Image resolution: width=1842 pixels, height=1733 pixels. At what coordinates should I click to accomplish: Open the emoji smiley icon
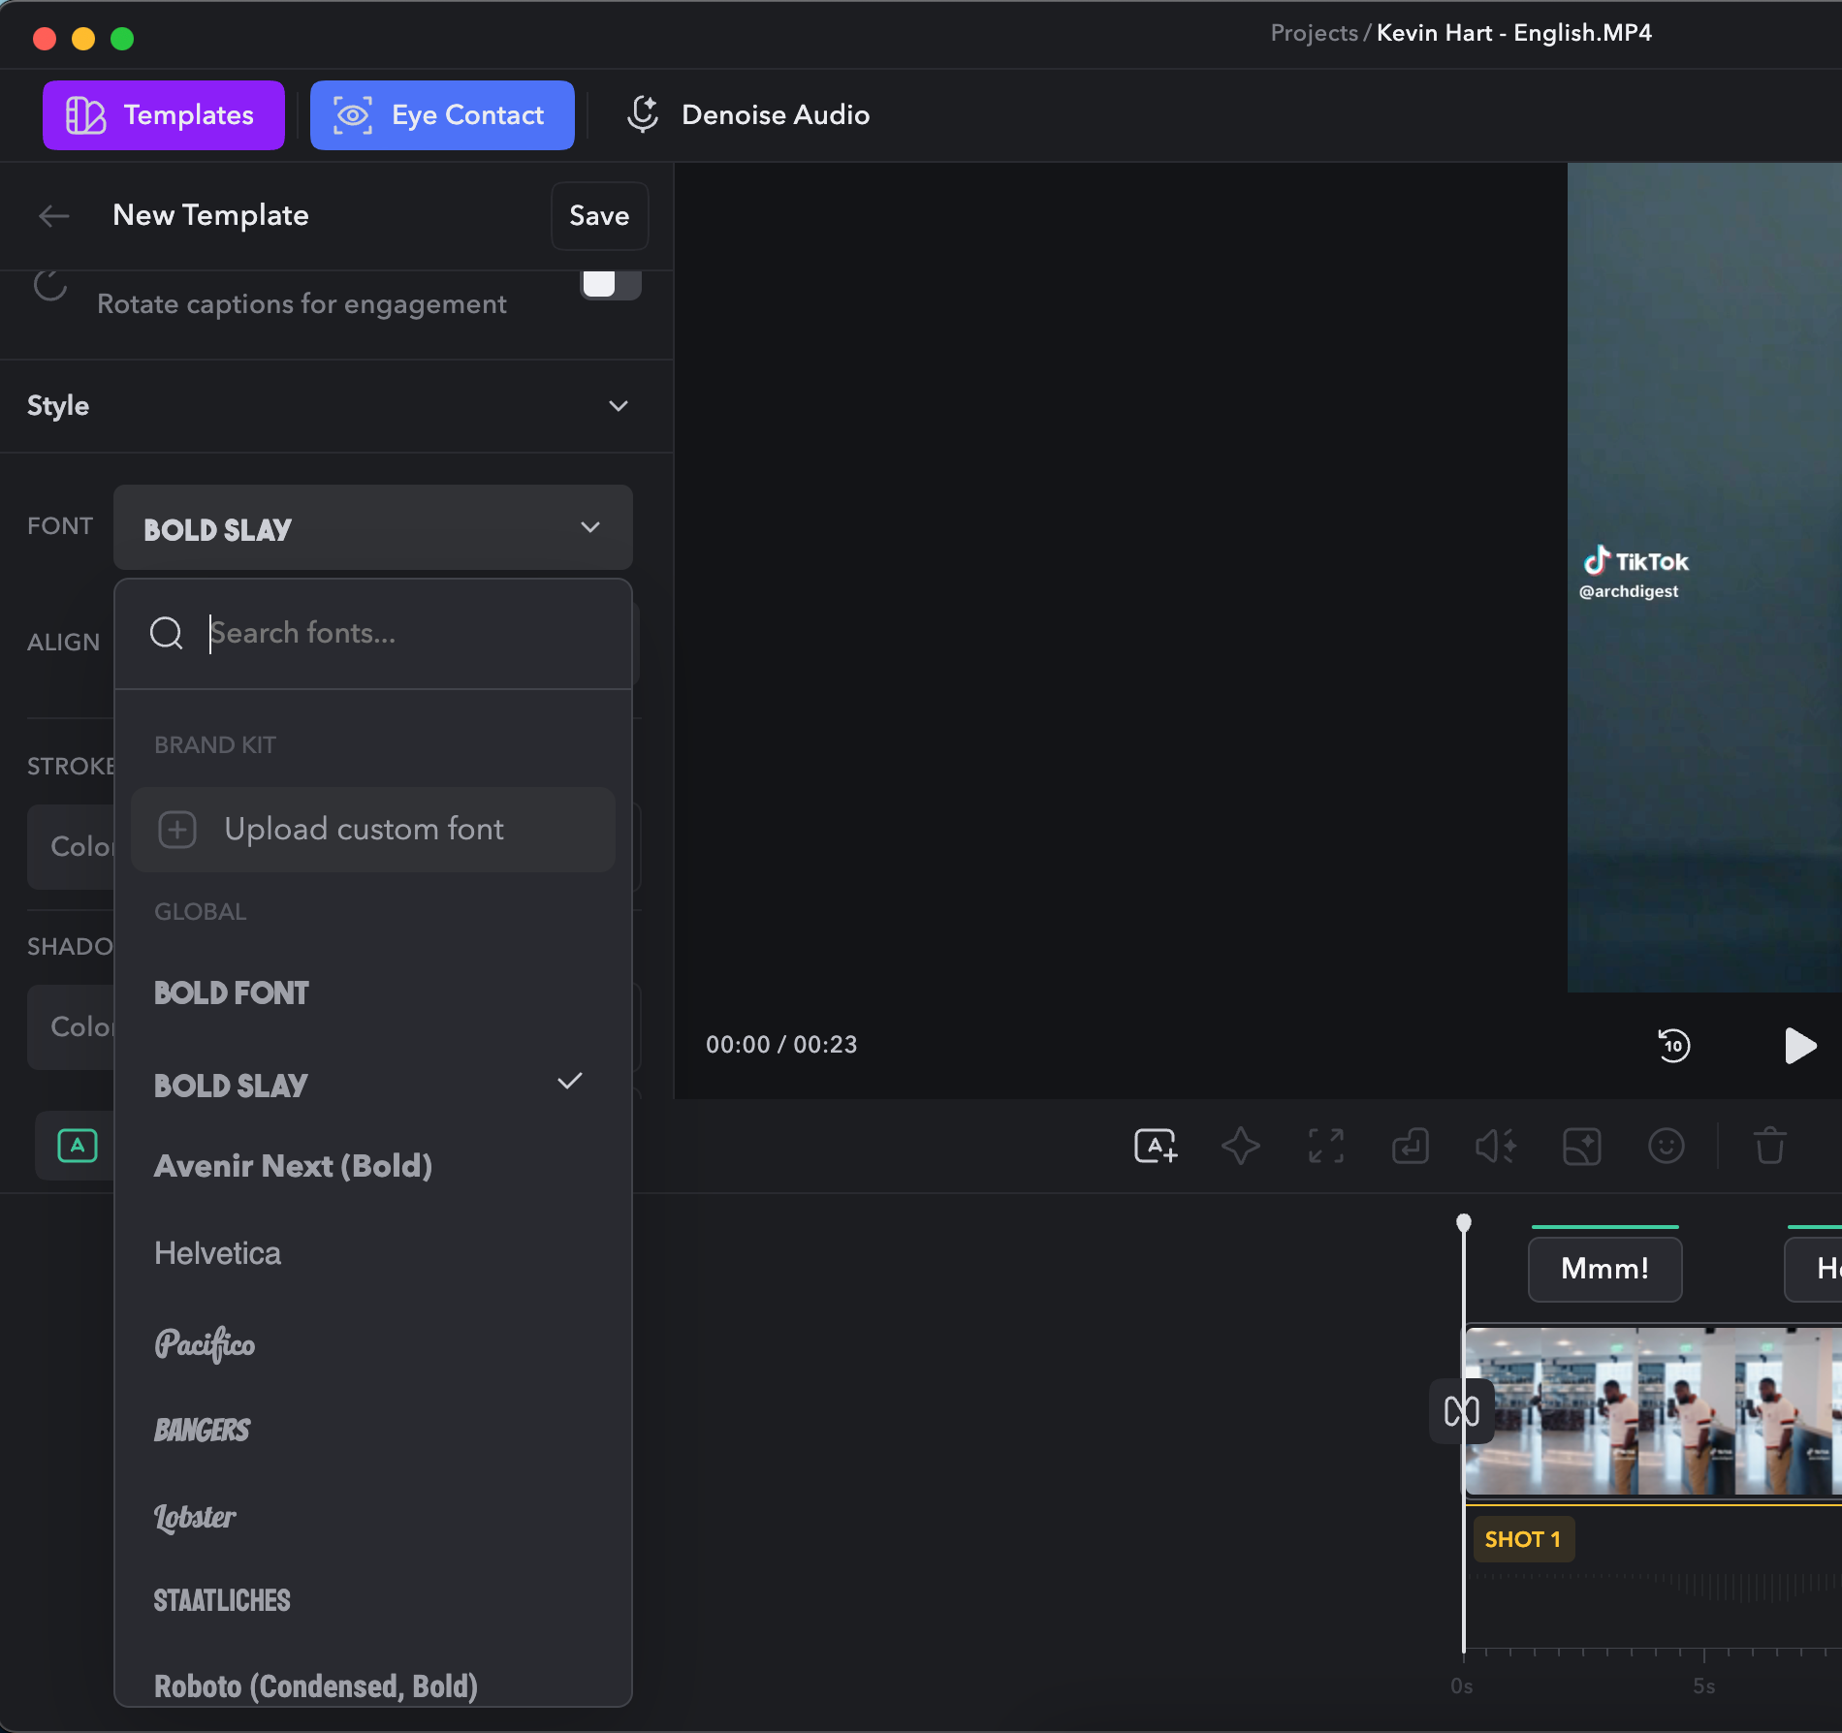click(1667, 1147)
